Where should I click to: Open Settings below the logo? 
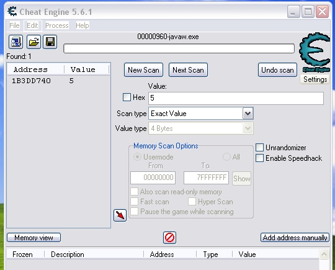coord(315,79)
